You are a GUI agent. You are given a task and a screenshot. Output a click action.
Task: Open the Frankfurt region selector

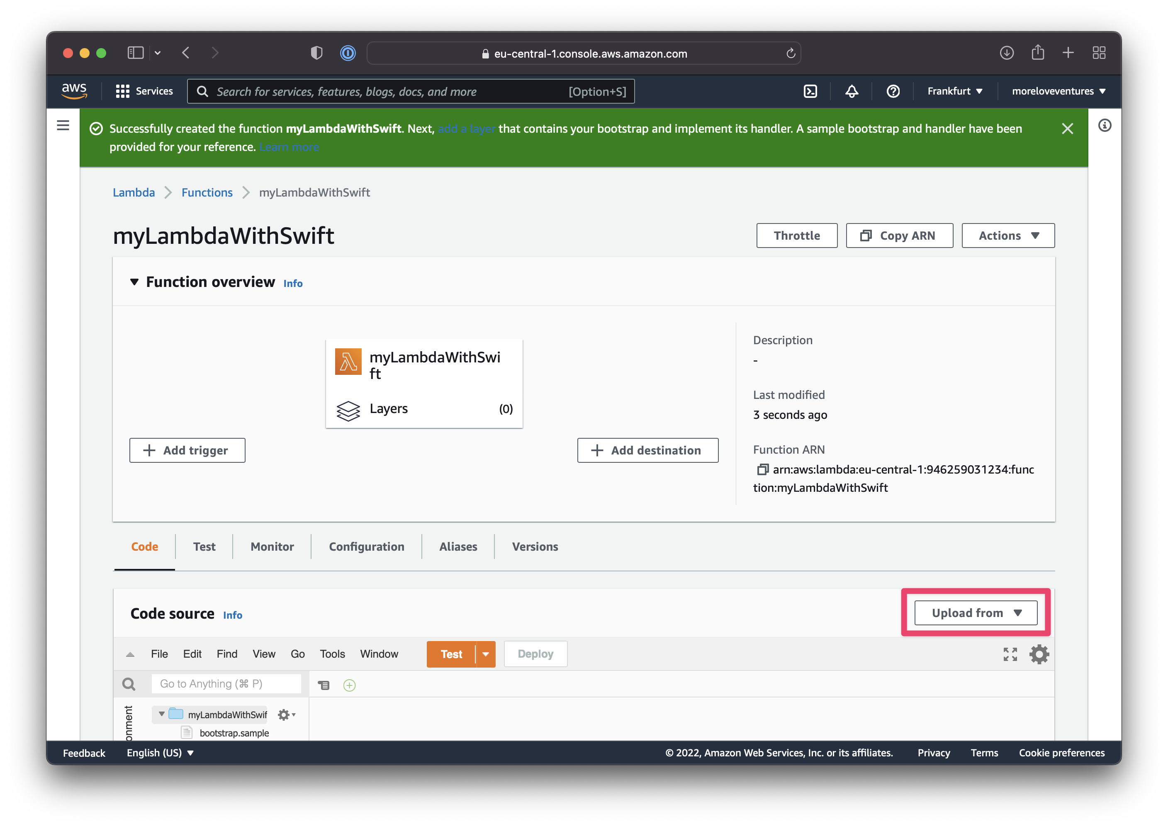[x=954, y=91]
